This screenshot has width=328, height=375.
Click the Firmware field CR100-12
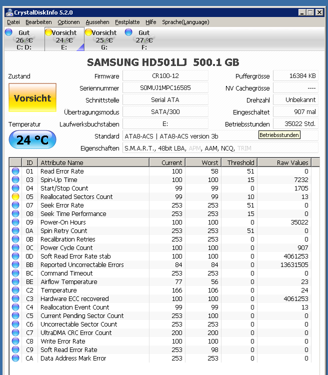[x=165, y=76]
